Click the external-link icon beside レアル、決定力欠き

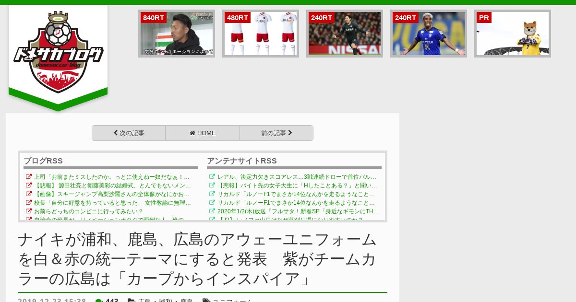212,177
